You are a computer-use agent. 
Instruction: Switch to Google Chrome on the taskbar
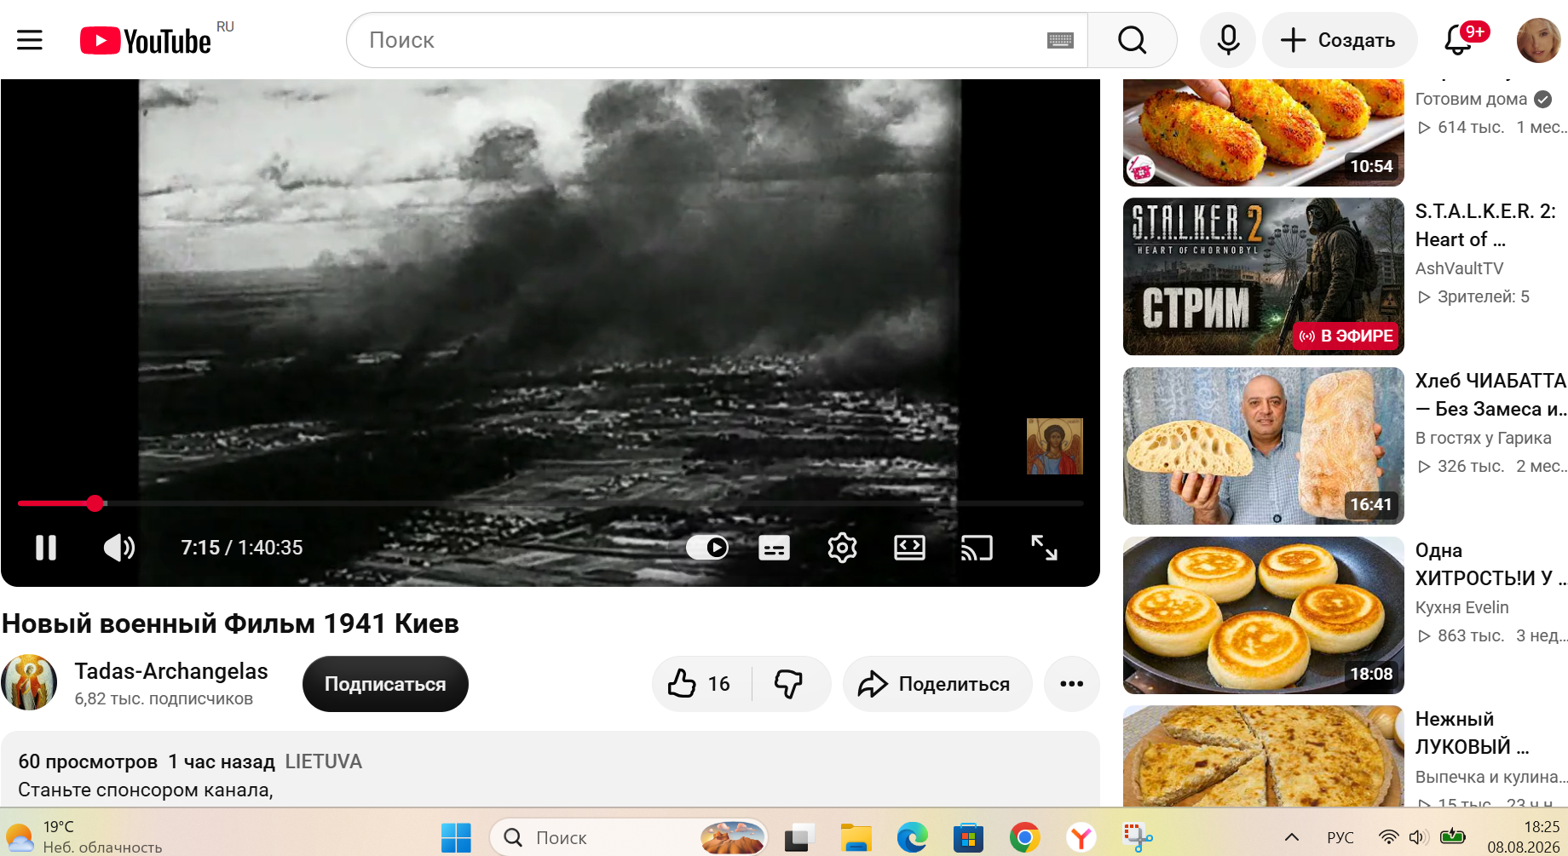[x=1024, y=838]
